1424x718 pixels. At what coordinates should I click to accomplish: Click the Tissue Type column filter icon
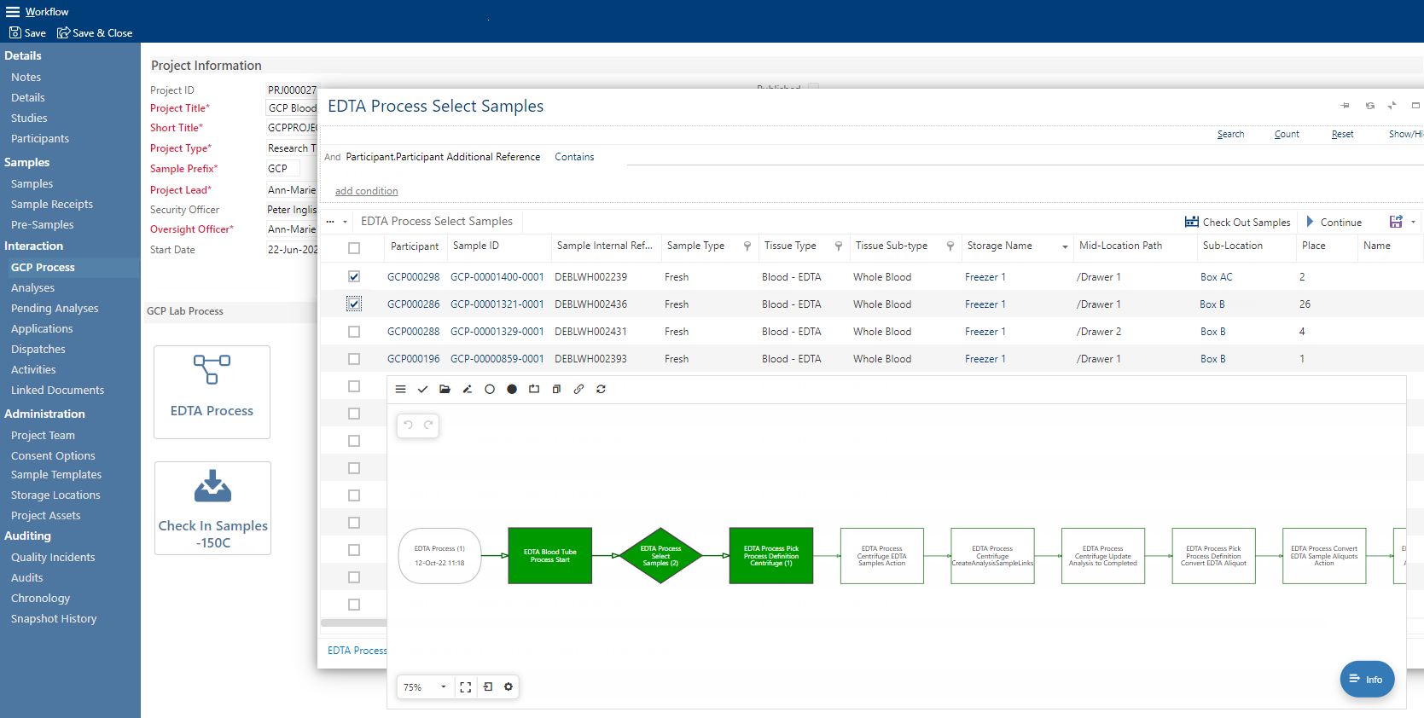838,246
